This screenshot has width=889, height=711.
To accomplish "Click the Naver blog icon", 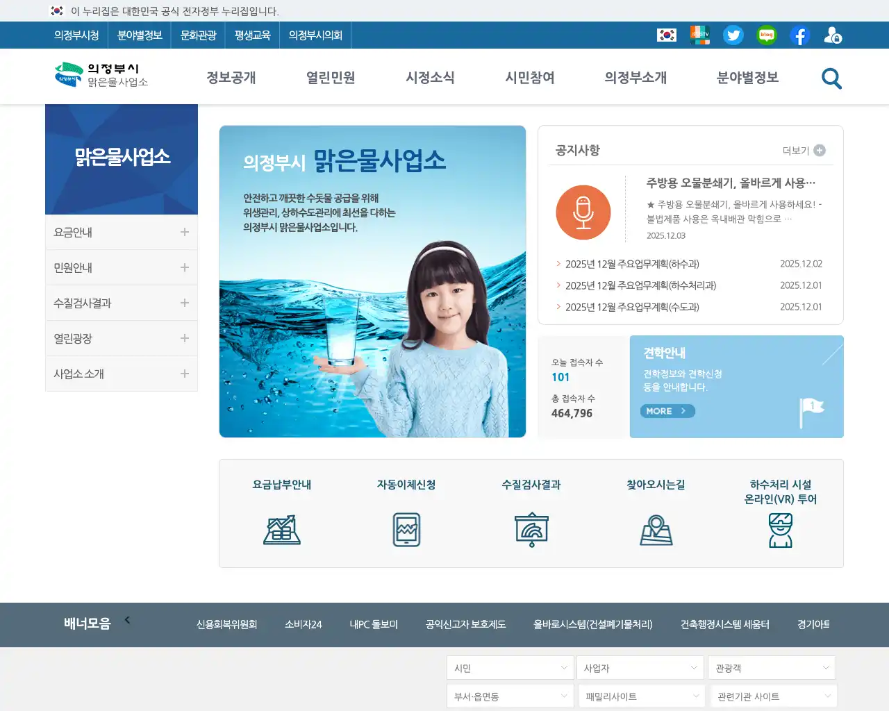I will (x=766, y=35).
